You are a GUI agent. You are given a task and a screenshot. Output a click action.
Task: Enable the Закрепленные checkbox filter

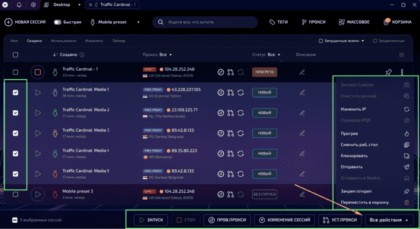375,41
